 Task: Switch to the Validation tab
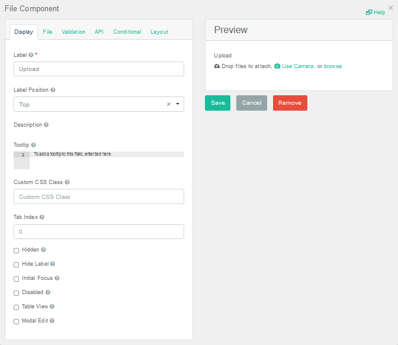(73, 32)
